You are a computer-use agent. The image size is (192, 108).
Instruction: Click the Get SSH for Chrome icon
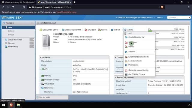click(126, 74)
